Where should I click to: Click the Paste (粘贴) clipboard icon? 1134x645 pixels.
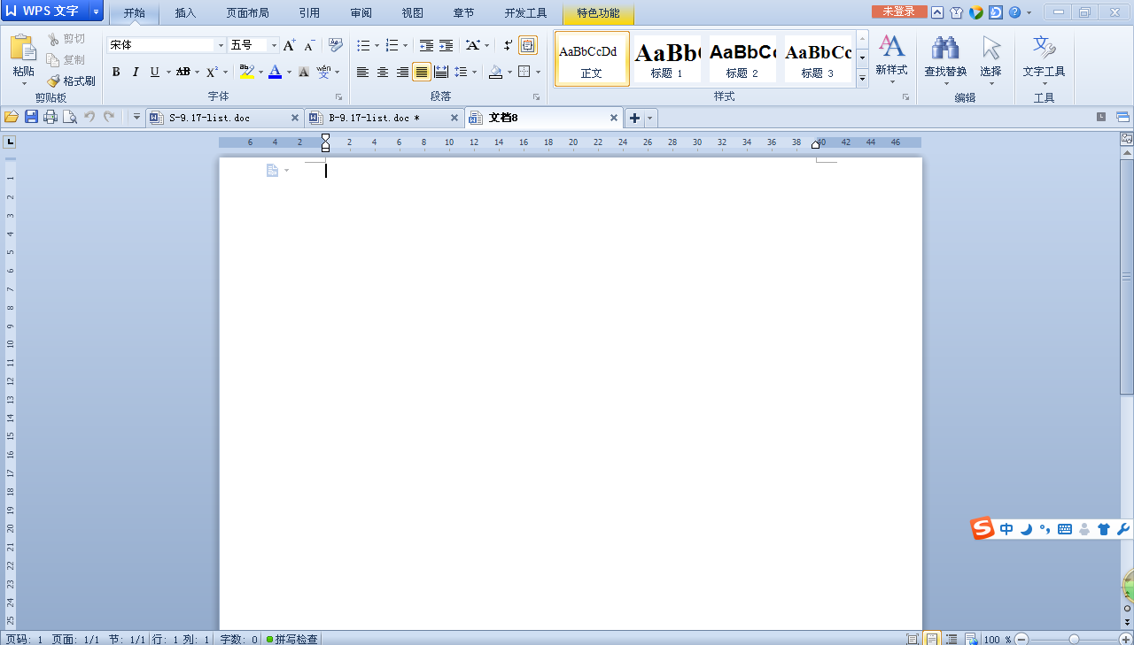click(23, 49)
